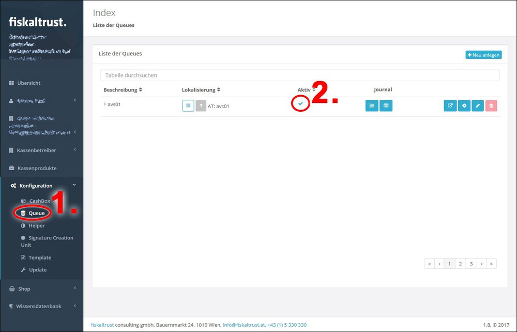
Task: Open avs01 queue via external link icon
Action: 450,106
